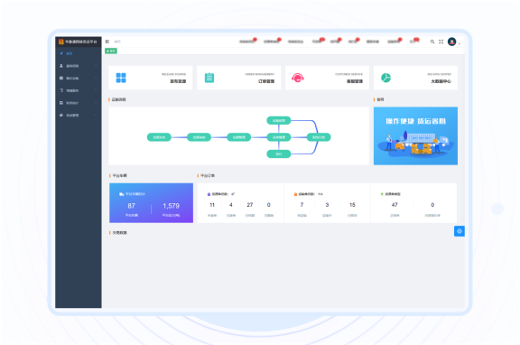Viewport: 520px width, 345px height.
Task: Toggle fullscreen with the expand icon
Action: pos(441,42)
